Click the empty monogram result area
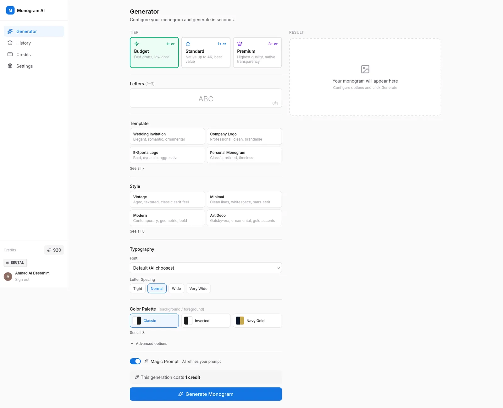The width and height of the screenshot is (503, 408). coord(365,77)
